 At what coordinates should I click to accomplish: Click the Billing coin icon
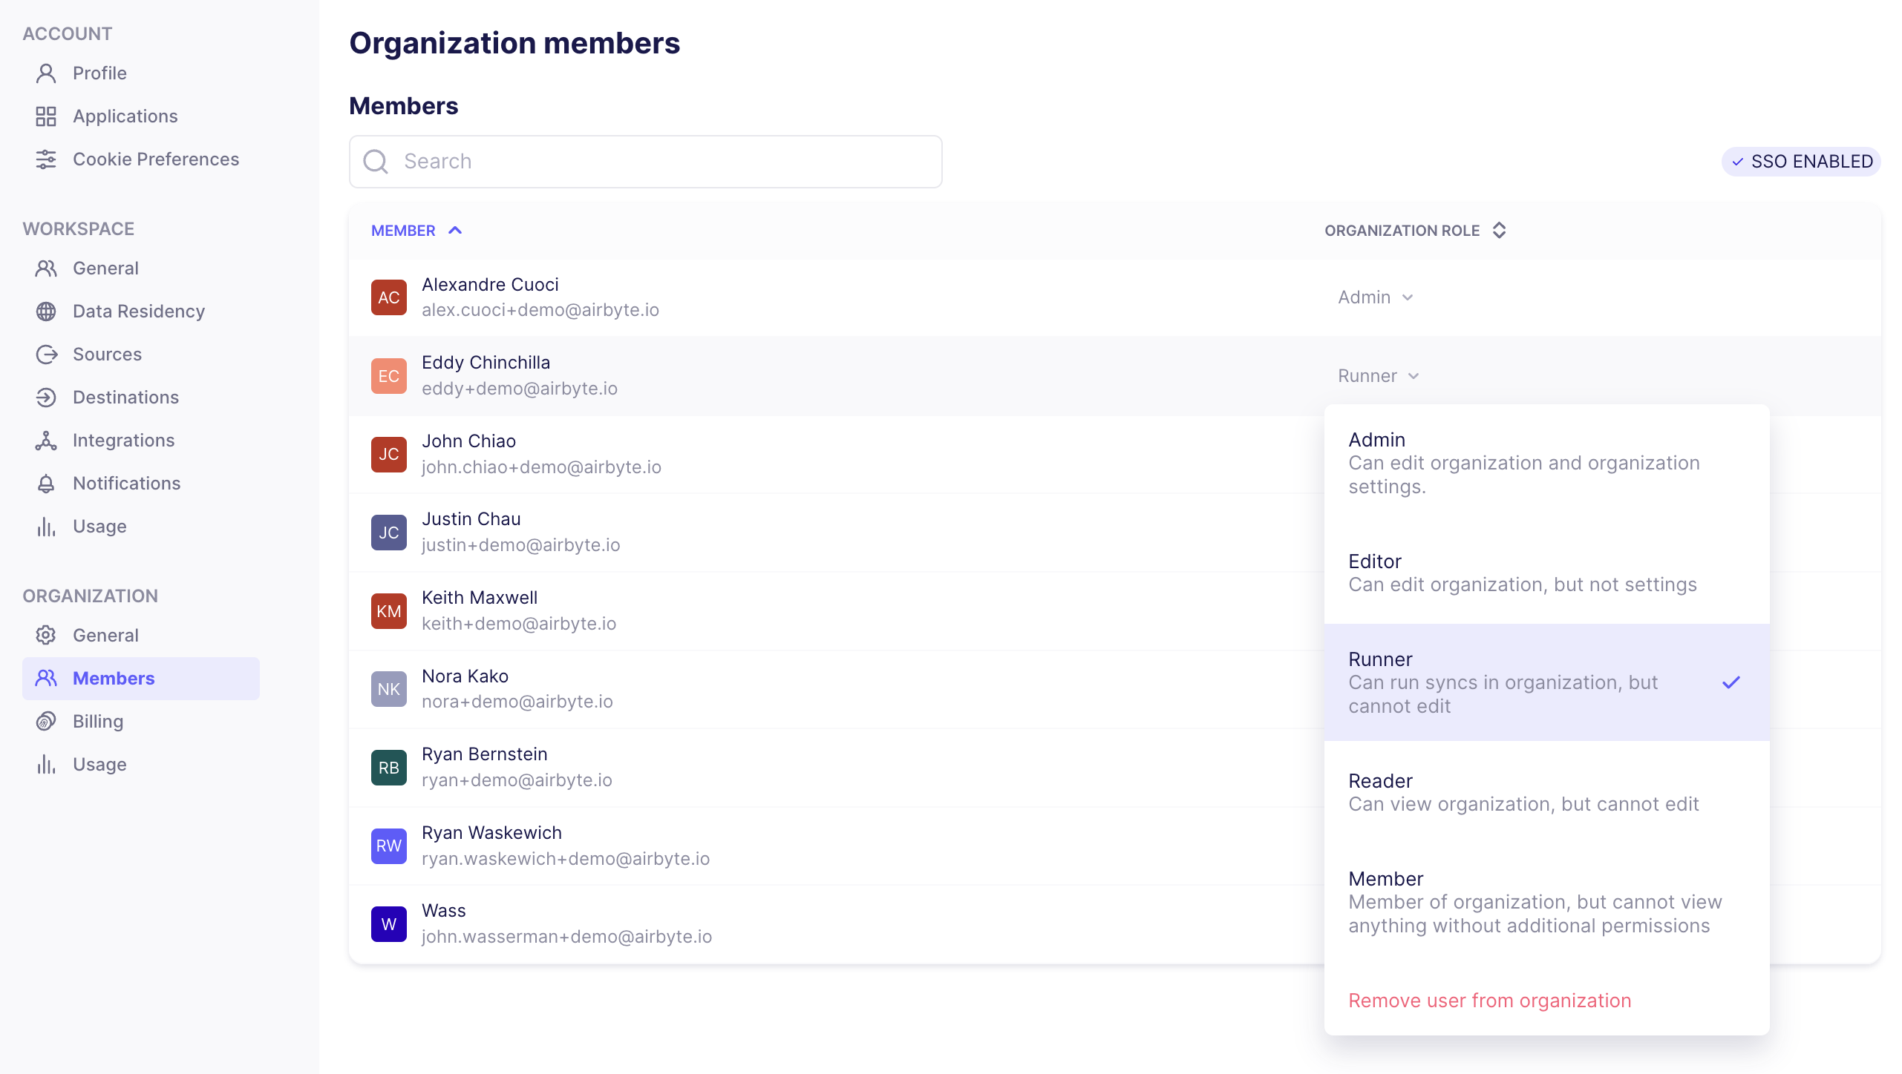46,722
